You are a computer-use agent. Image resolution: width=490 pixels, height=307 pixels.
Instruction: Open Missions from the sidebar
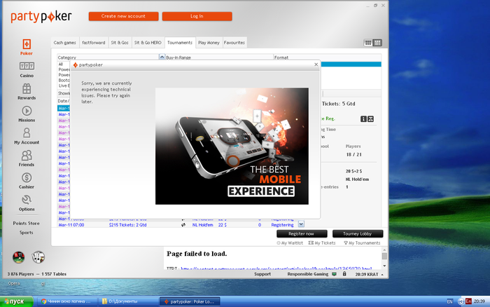click(27, 114)
